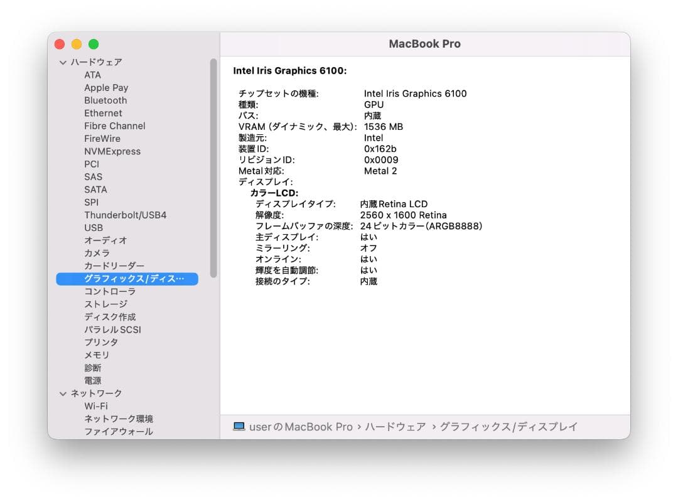The image size is (678, 502).
Task: Collapse the ハードウェア section
Action: [x=63, y=62]
